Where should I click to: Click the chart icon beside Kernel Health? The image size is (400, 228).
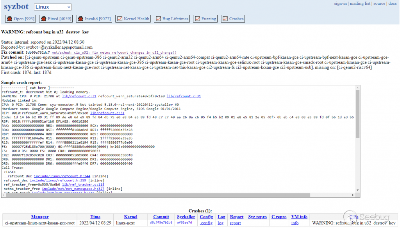click(x=119, y=19)
